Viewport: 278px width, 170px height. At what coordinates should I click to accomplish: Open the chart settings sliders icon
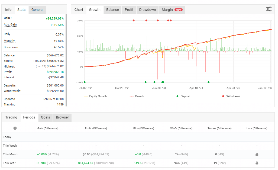[269, 9]
